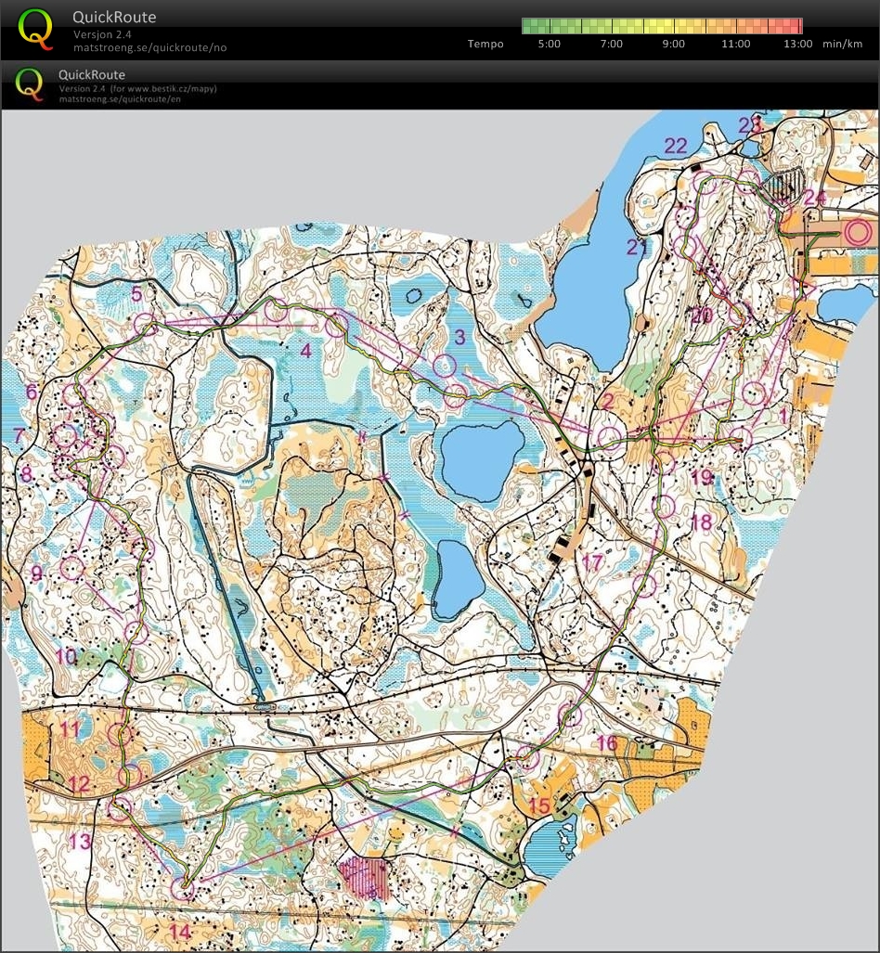This screenshot has width=880, height=953.
Task: Click the tempo color gradient bar
Action: [x=662, y=26]
